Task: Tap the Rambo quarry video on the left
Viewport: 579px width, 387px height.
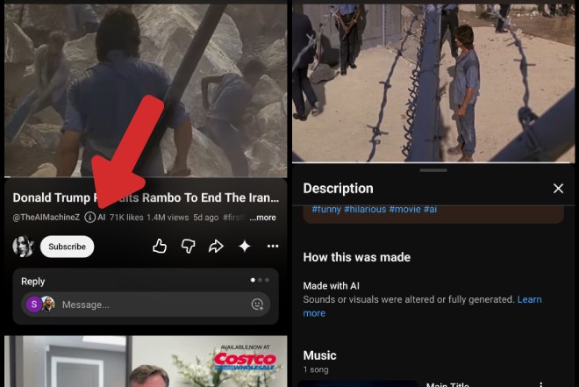Action: click(x=146, y=90)
